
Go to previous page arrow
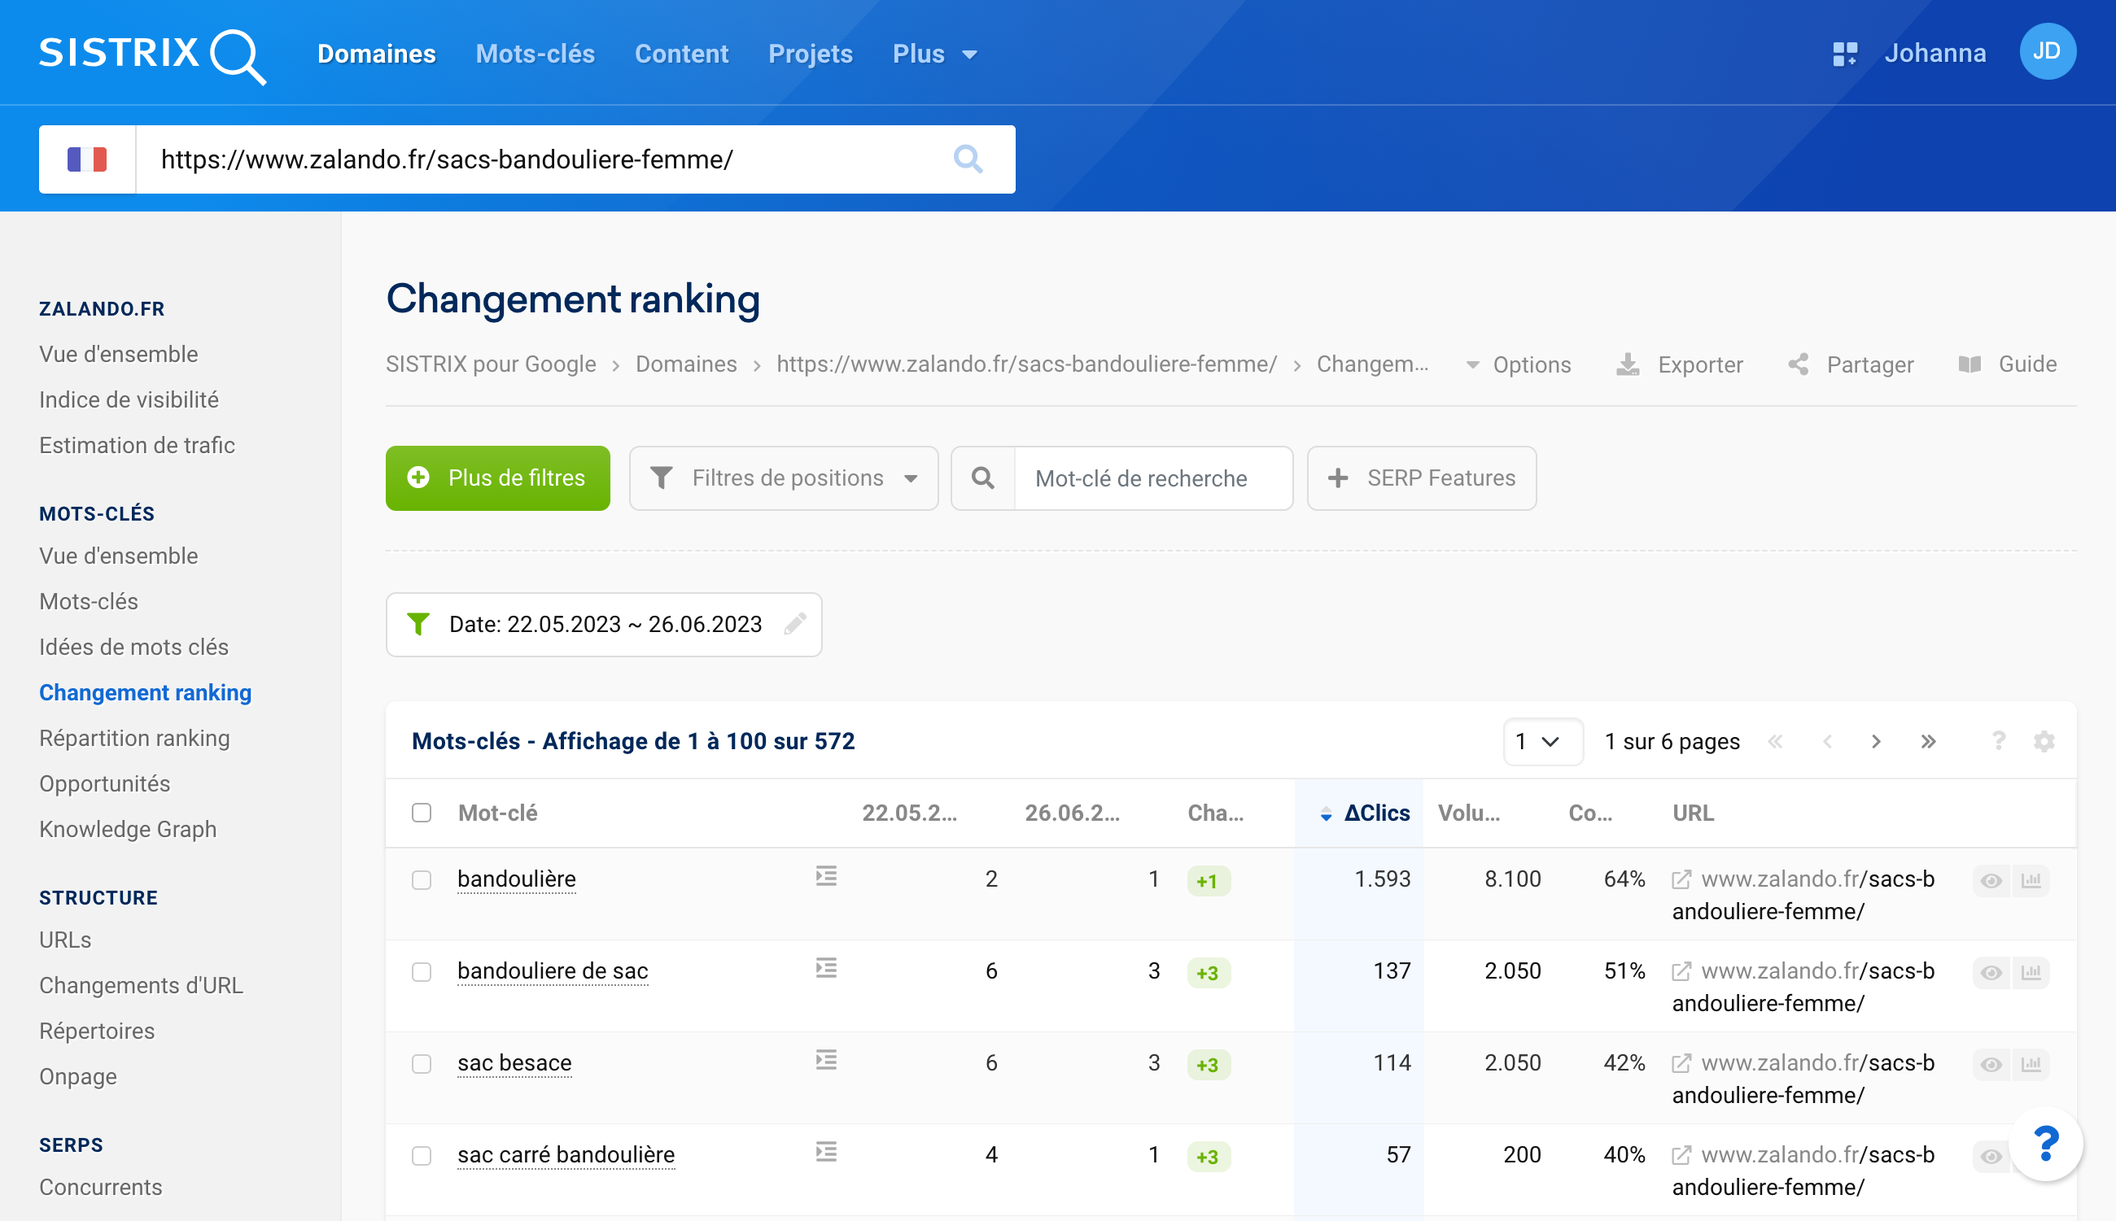coord(1826,741)
